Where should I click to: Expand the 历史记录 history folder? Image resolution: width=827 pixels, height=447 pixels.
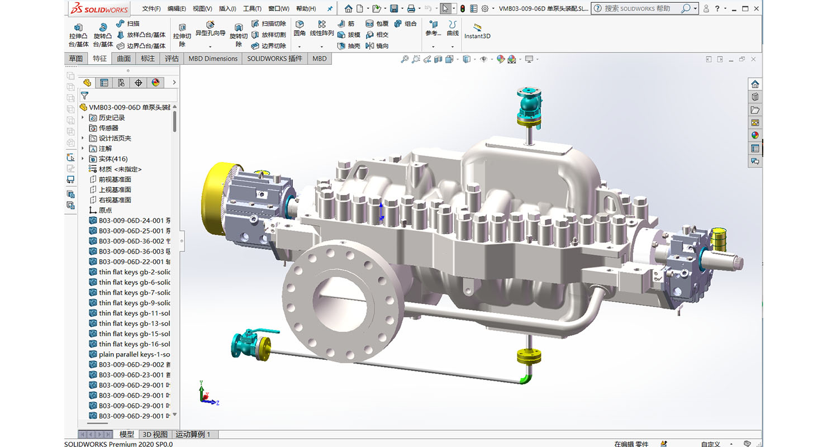(x=83, y=118)
